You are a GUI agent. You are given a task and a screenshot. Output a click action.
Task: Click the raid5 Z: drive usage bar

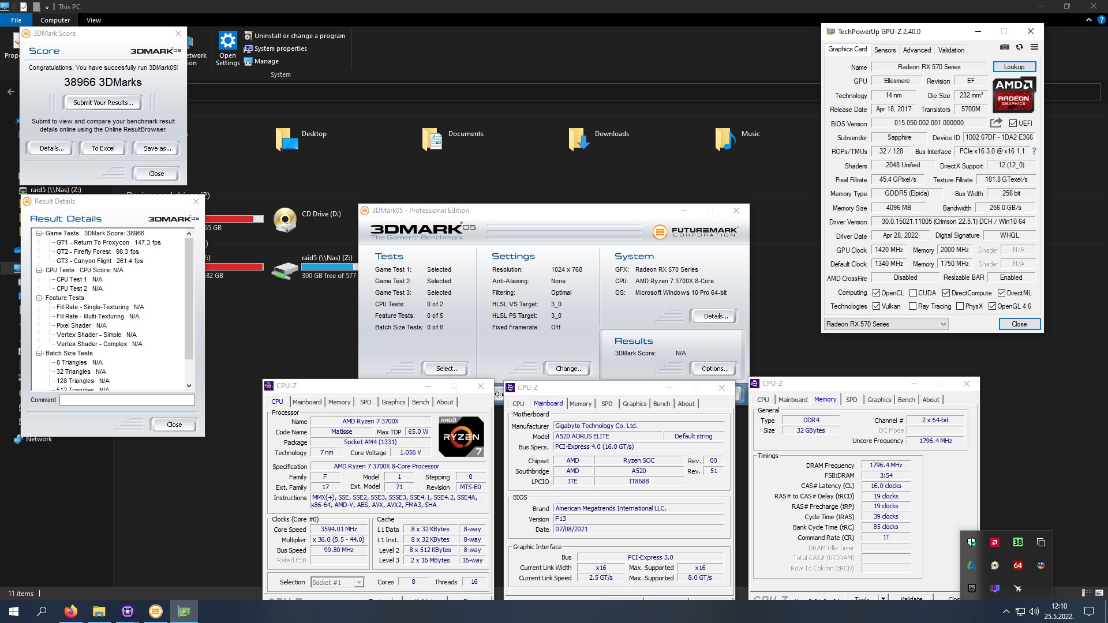click(330, 267)
